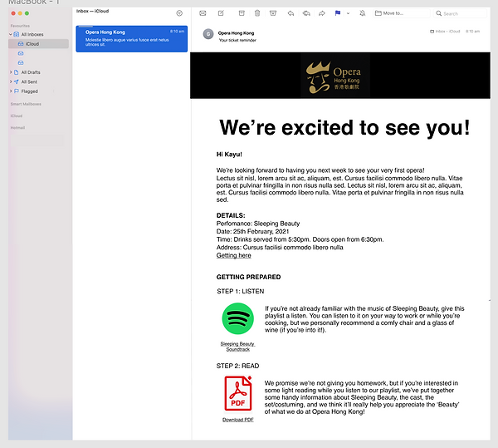Screen dimensions: 498x448
Task: Compose a new message
Action: click(221, 13)
